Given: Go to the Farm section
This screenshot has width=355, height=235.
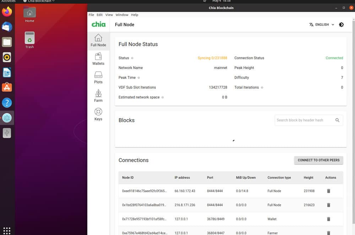Looking at the screenshot, I should point(98,96).
